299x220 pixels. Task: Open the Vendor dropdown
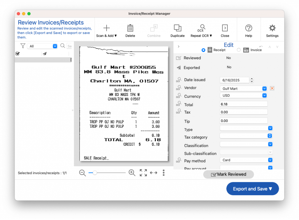click(x=264, y=89)
